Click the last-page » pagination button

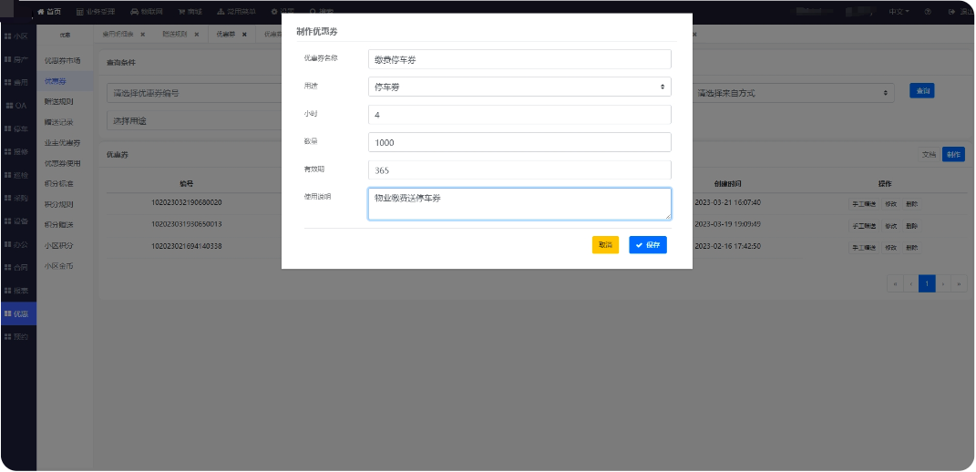coord(960,283)
